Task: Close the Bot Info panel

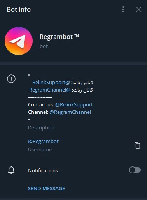Action: click(x=139, y=9)
